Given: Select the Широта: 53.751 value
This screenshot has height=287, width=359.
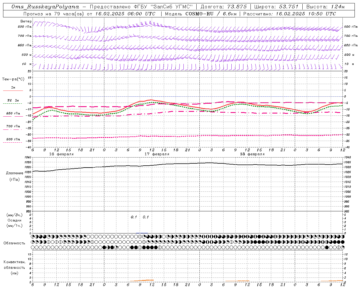Looking at the screenshot, I should 276,7.
